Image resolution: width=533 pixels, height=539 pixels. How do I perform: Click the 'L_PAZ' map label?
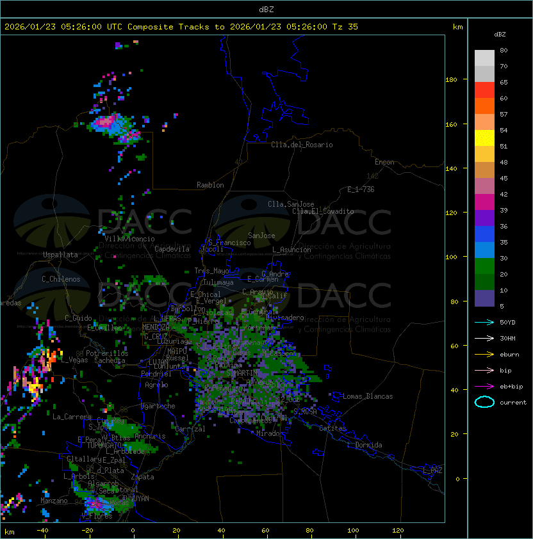click(432, 471)
